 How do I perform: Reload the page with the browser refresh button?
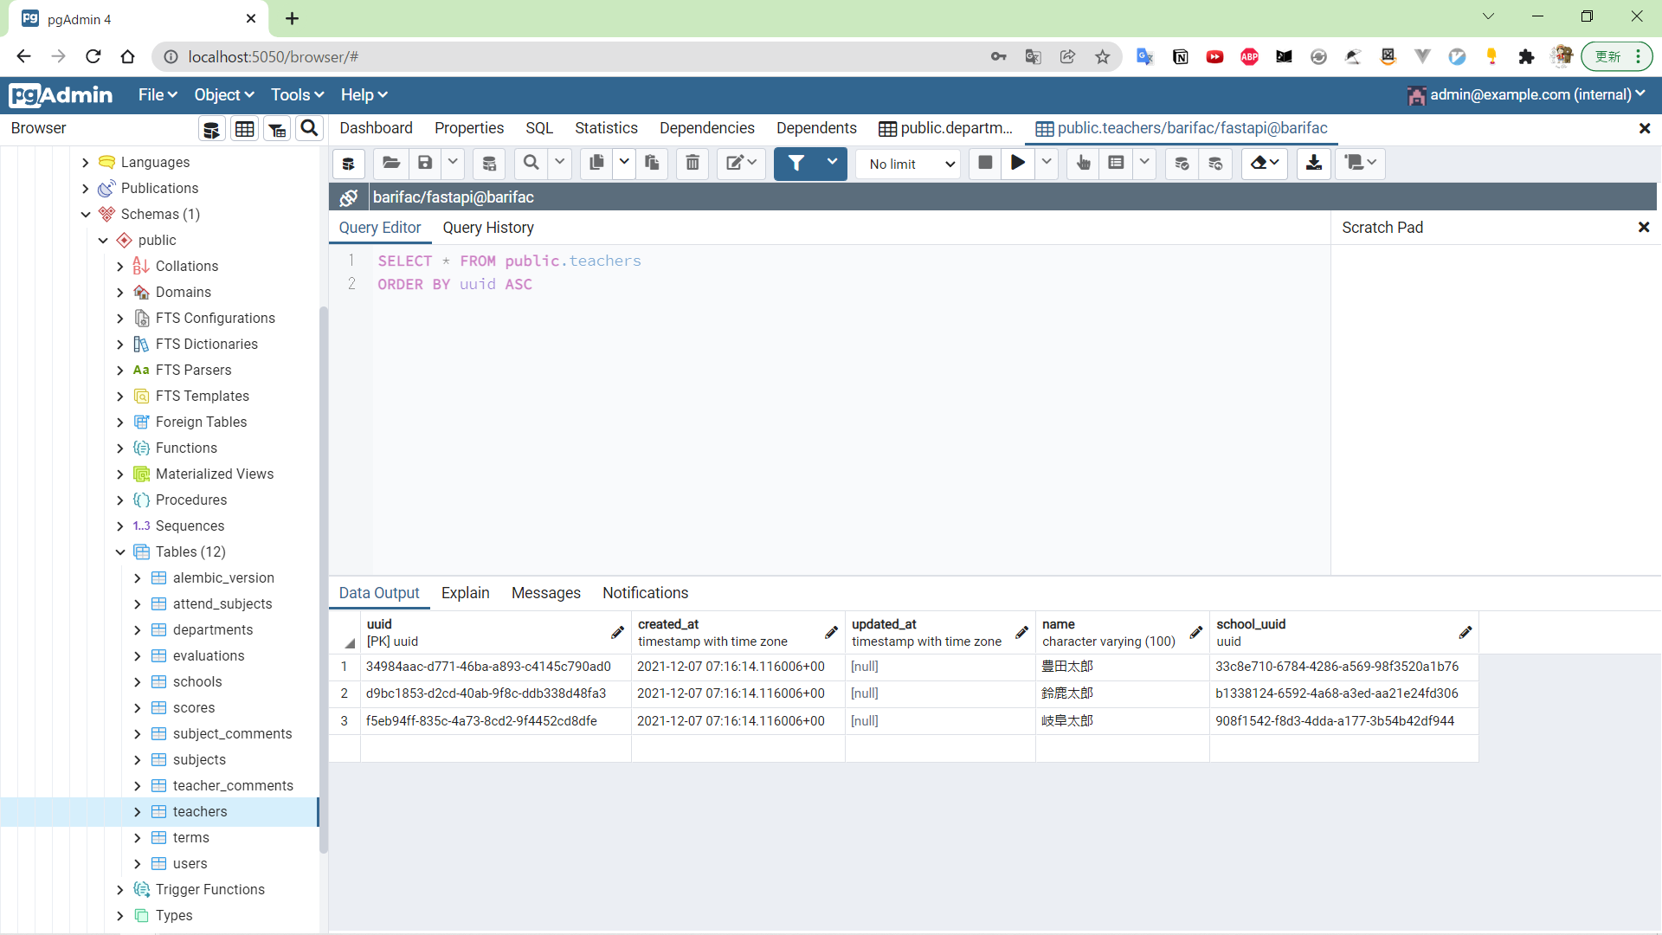pyautogui.click(x=93, y=57)
